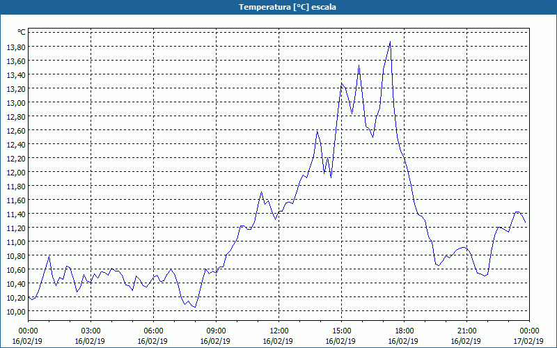Click the 11,20 y-axis label
Image resolution: width=557 pixels, height=348 pixels.
tap(16, 228)
